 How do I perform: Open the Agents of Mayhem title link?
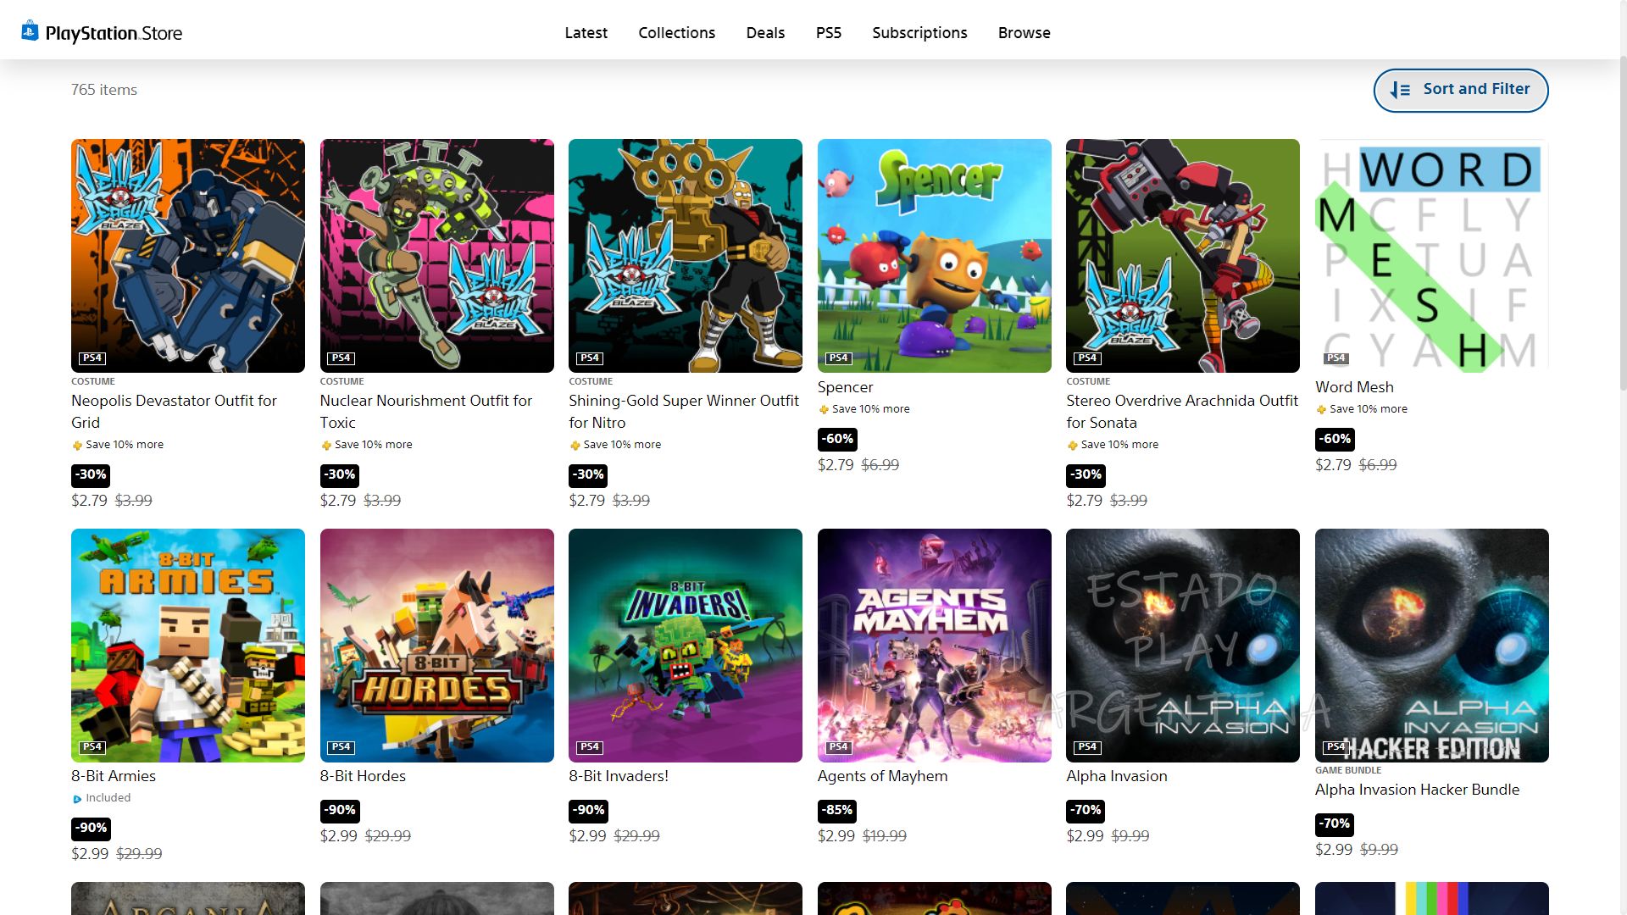pos(882,776)
